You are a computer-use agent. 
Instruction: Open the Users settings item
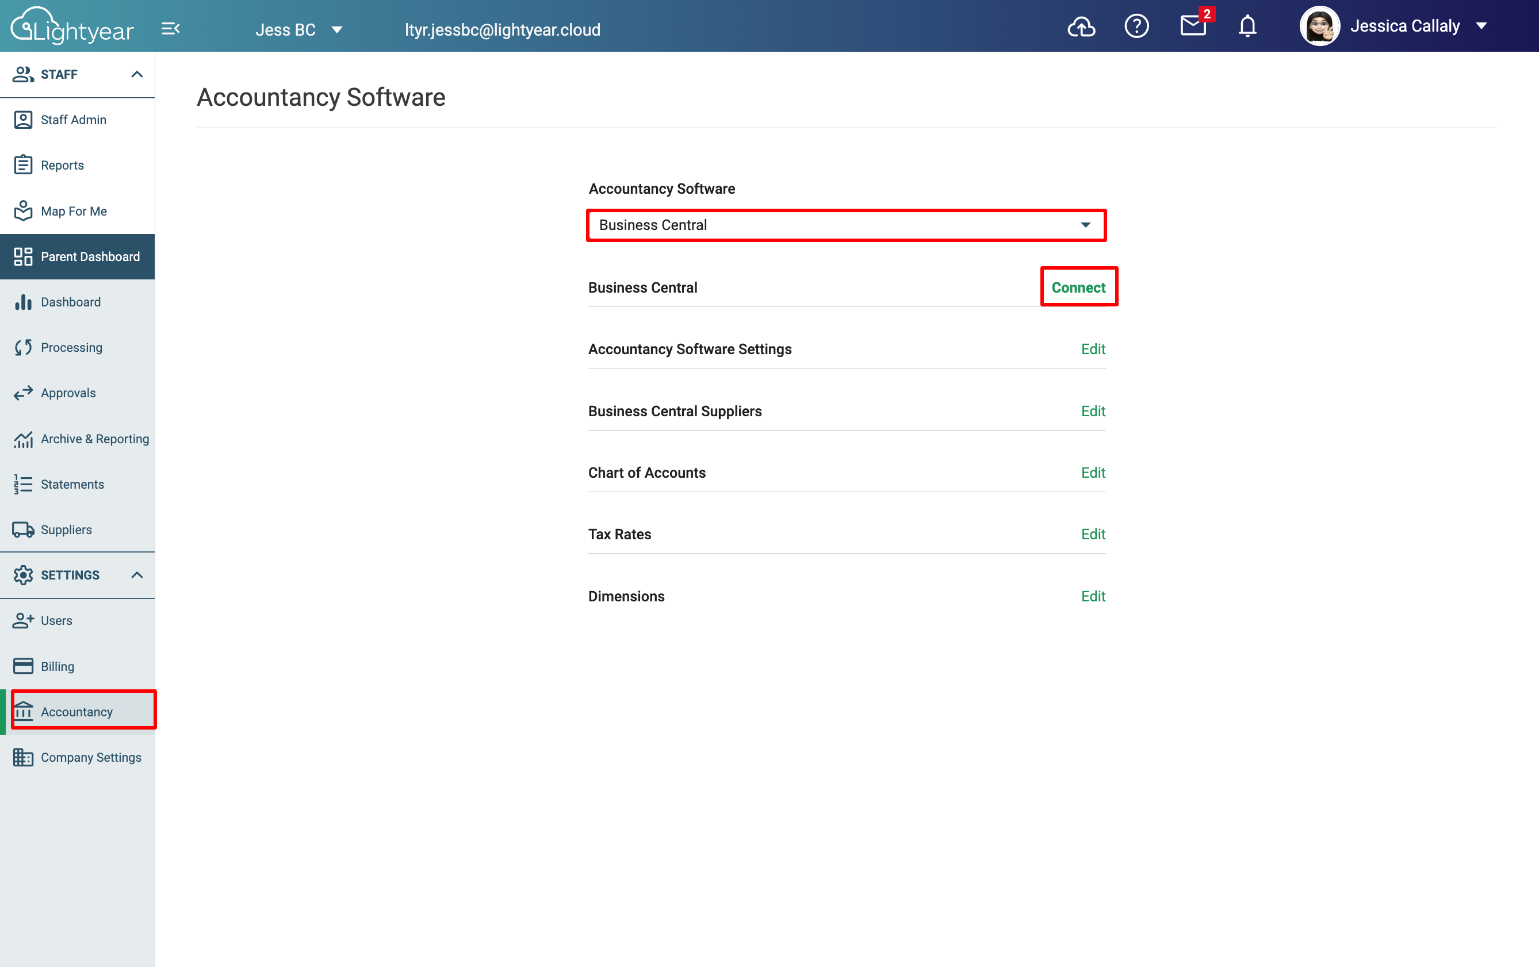[x=77, y=620]
